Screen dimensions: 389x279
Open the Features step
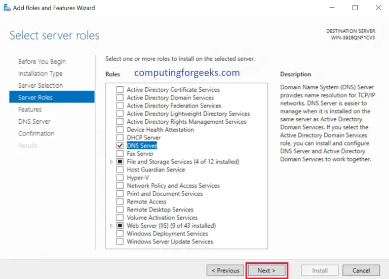click(30, 110)
